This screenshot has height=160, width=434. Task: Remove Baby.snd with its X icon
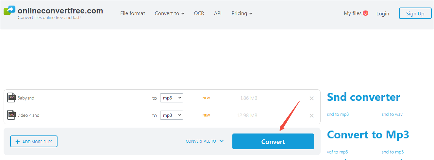[311, 98]
